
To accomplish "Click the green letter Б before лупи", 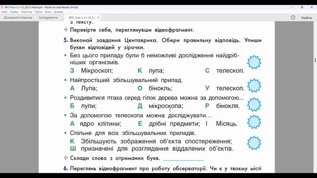I will pyautogui.click(x=72, y=106).
